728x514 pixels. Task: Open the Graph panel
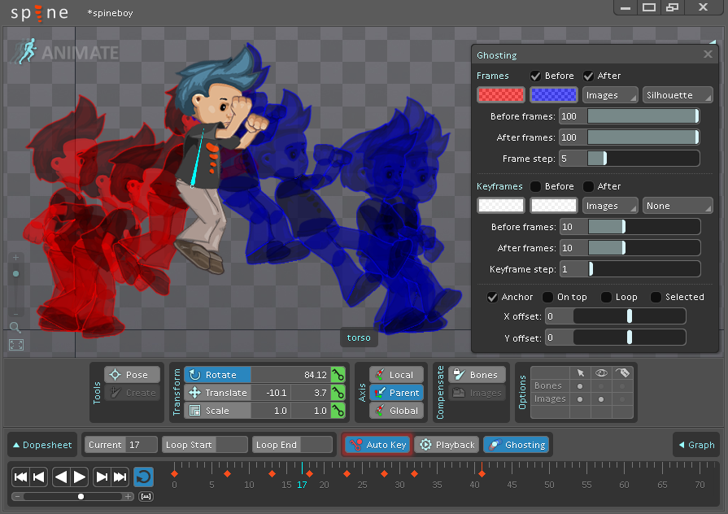click(696, 445)
